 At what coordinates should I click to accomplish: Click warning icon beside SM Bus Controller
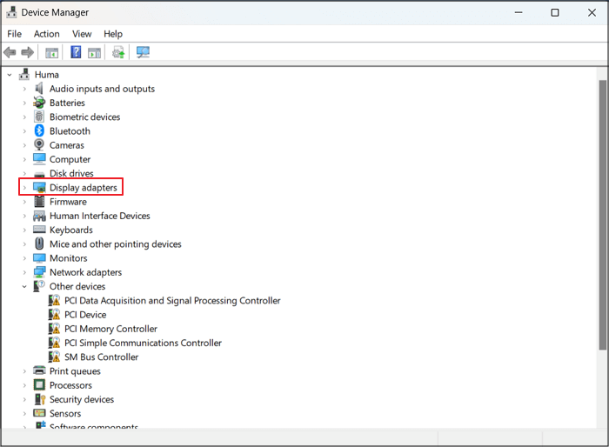click(x=54, y=357)
